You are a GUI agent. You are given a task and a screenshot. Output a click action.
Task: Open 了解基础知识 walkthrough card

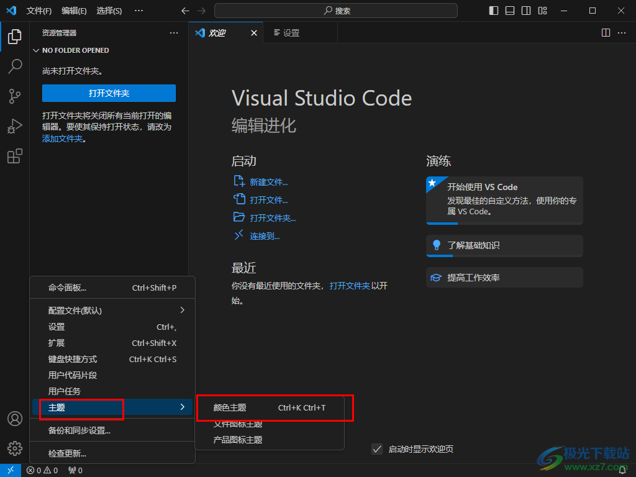[504, 246]
